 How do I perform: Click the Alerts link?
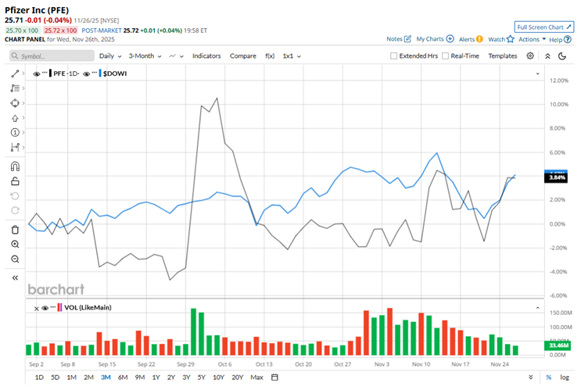(467, 39)
